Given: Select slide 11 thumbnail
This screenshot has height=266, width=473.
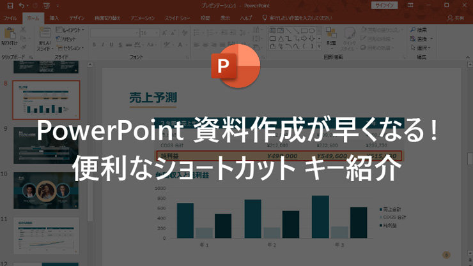Looking at the screenshot, I should [46, 236].
